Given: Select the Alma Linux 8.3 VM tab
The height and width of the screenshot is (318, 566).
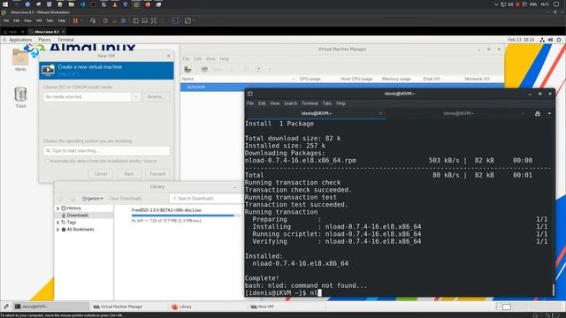Looking at the screenshot, I should [47, 32].
